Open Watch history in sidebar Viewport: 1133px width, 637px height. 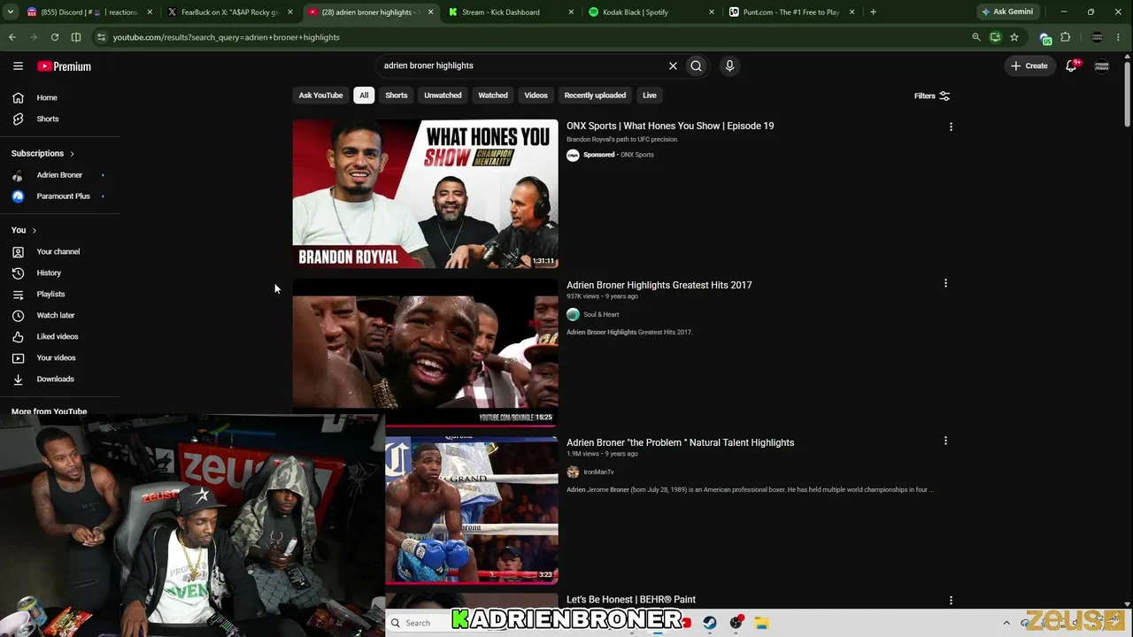[x=49, y=272]
